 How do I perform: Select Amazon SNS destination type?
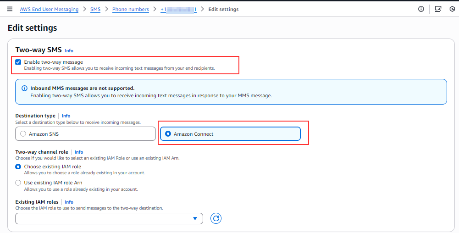22,134
